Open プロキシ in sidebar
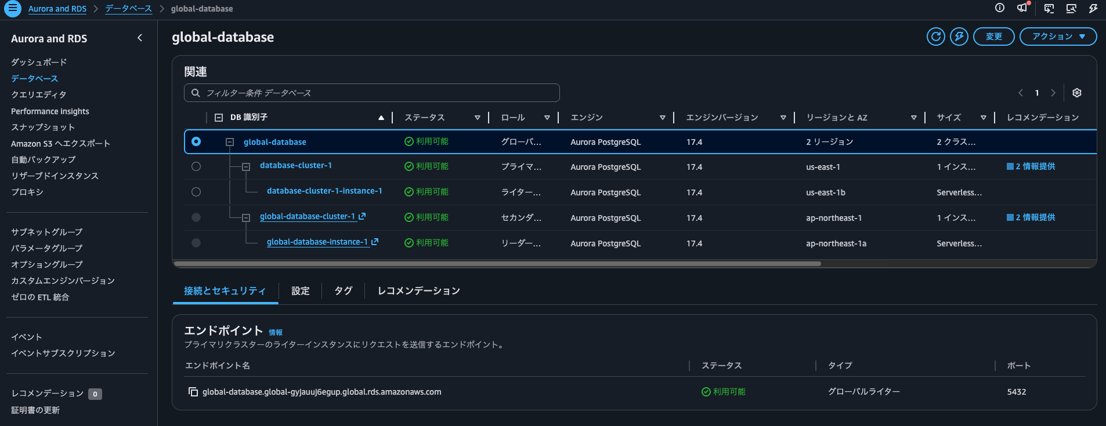 27,192
